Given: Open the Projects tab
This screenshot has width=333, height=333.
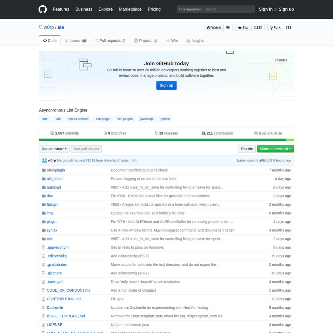Looking at the screenshot, I should 146,41.
